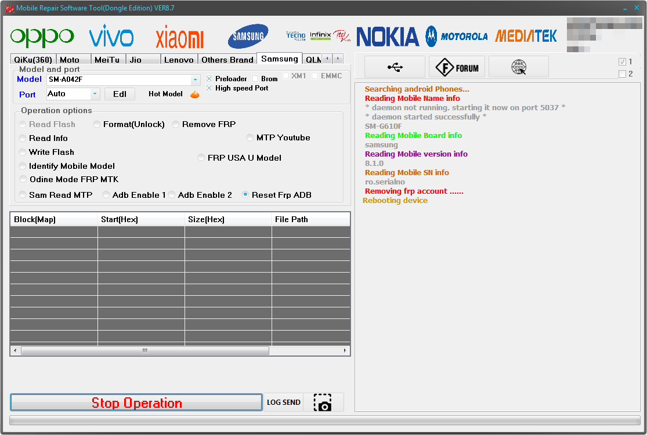Click the 'SM-G610F' log line
Viewport: 647px width, 435px height.
tap(383, 126)
